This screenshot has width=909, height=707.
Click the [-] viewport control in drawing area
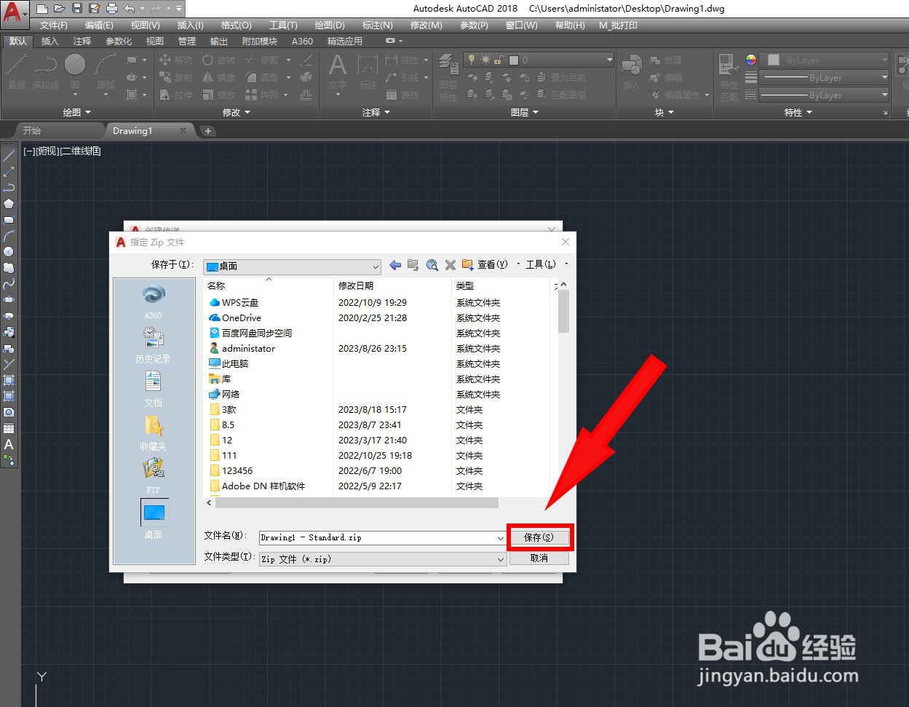click(29, 151)
